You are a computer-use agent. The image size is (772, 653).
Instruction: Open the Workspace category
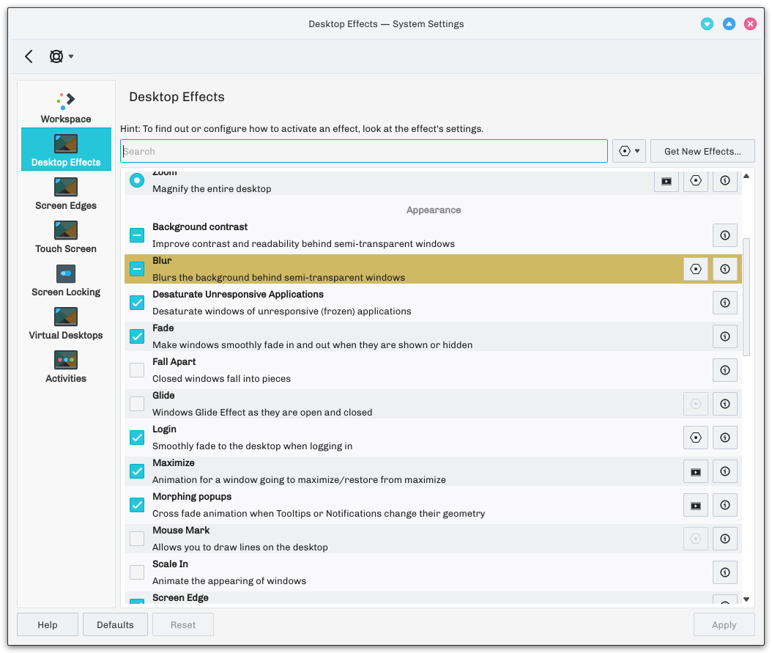[66, 107]
